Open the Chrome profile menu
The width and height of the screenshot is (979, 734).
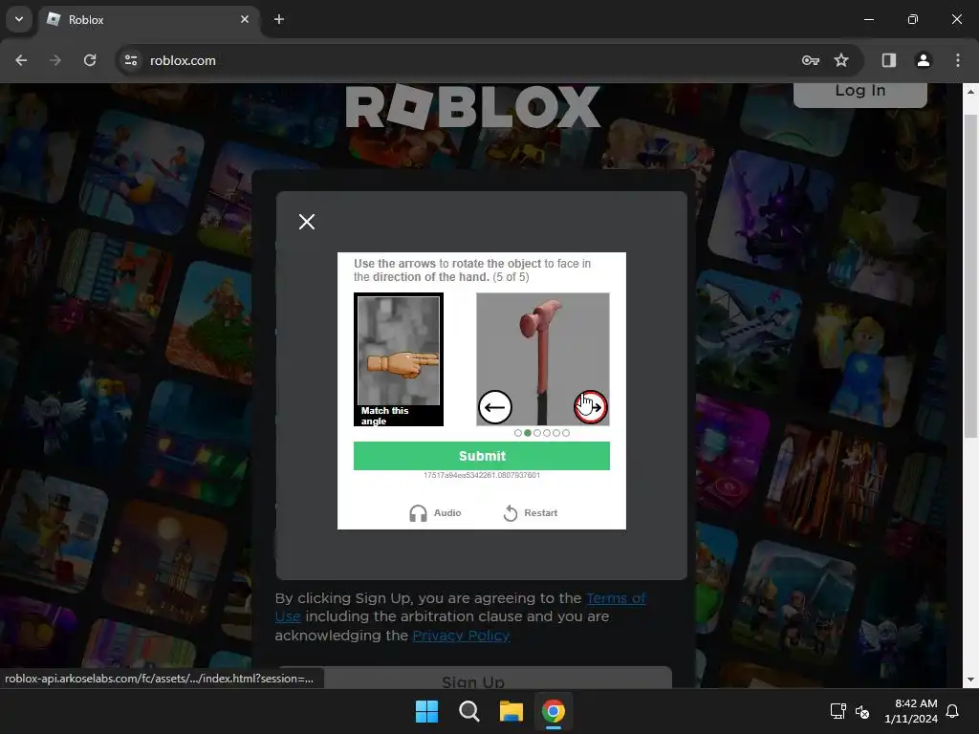924,60
